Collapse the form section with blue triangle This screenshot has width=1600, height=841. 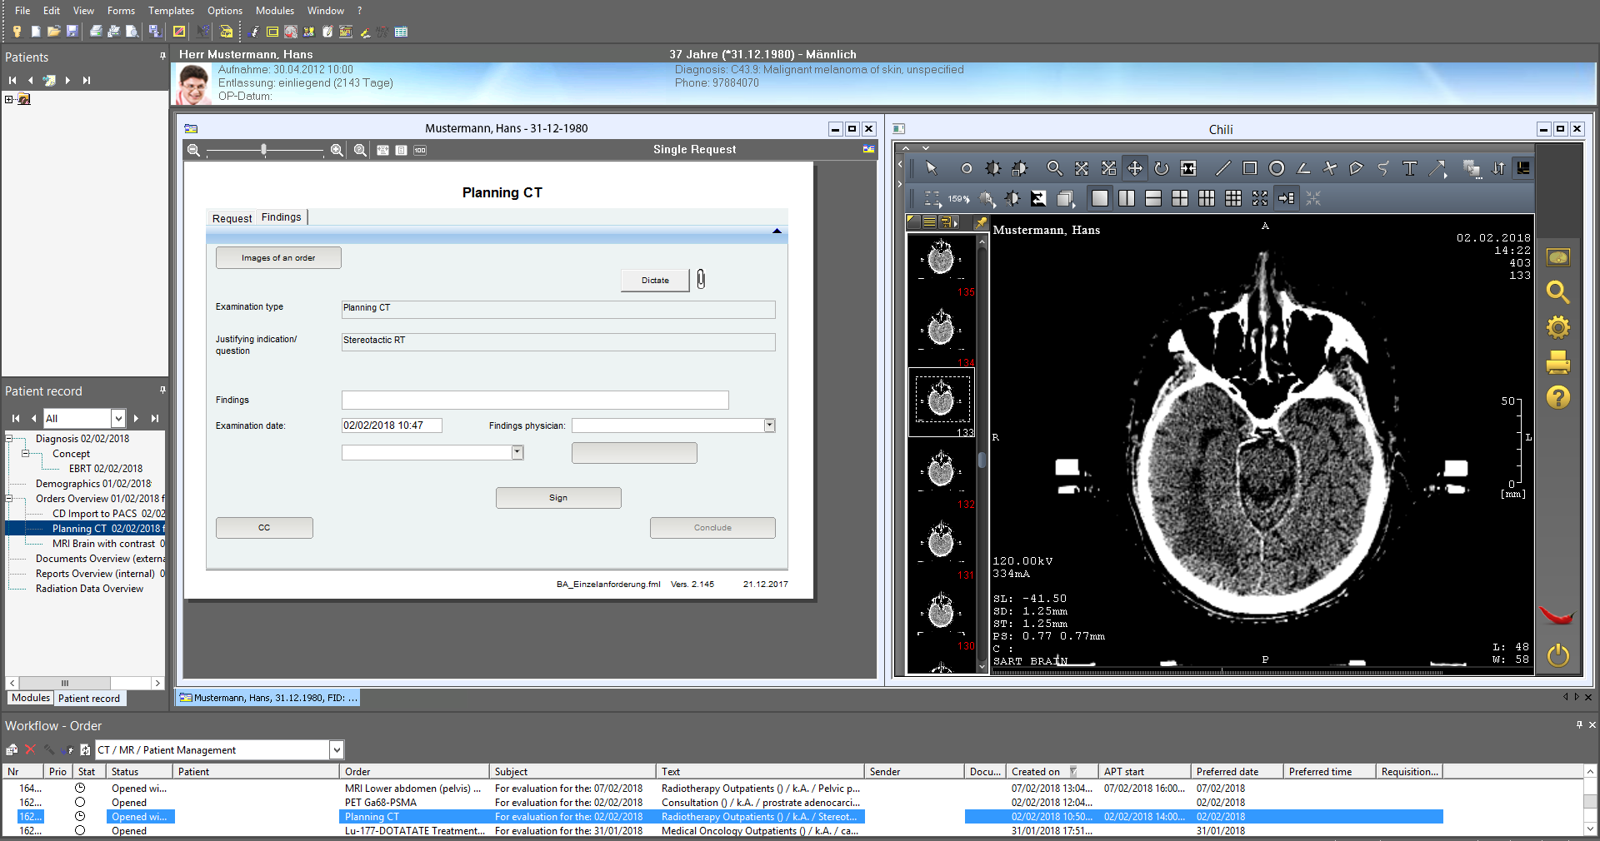tap(777, 231)
